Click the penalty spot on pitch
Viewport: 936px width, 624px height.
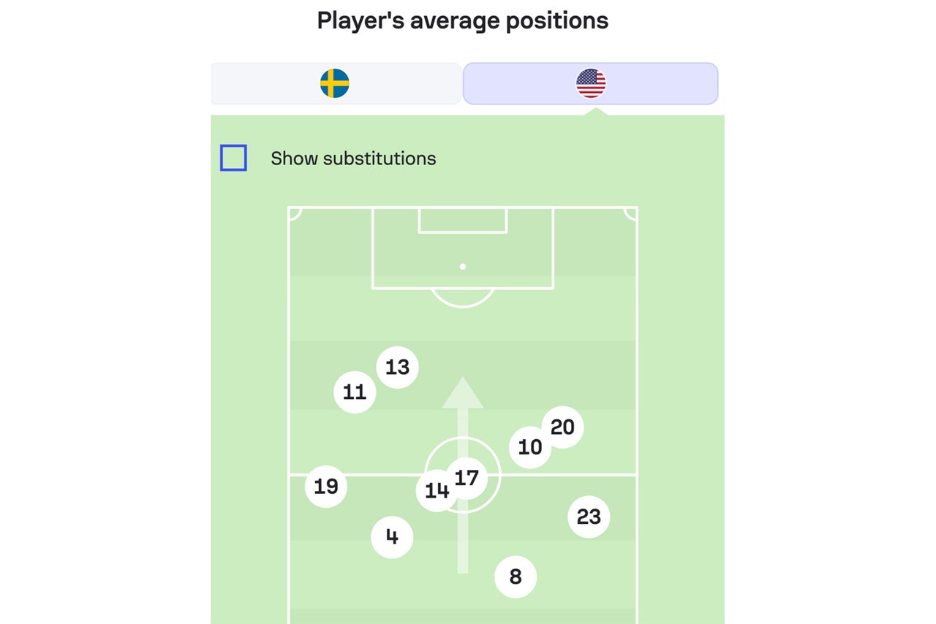coord(463,267)
